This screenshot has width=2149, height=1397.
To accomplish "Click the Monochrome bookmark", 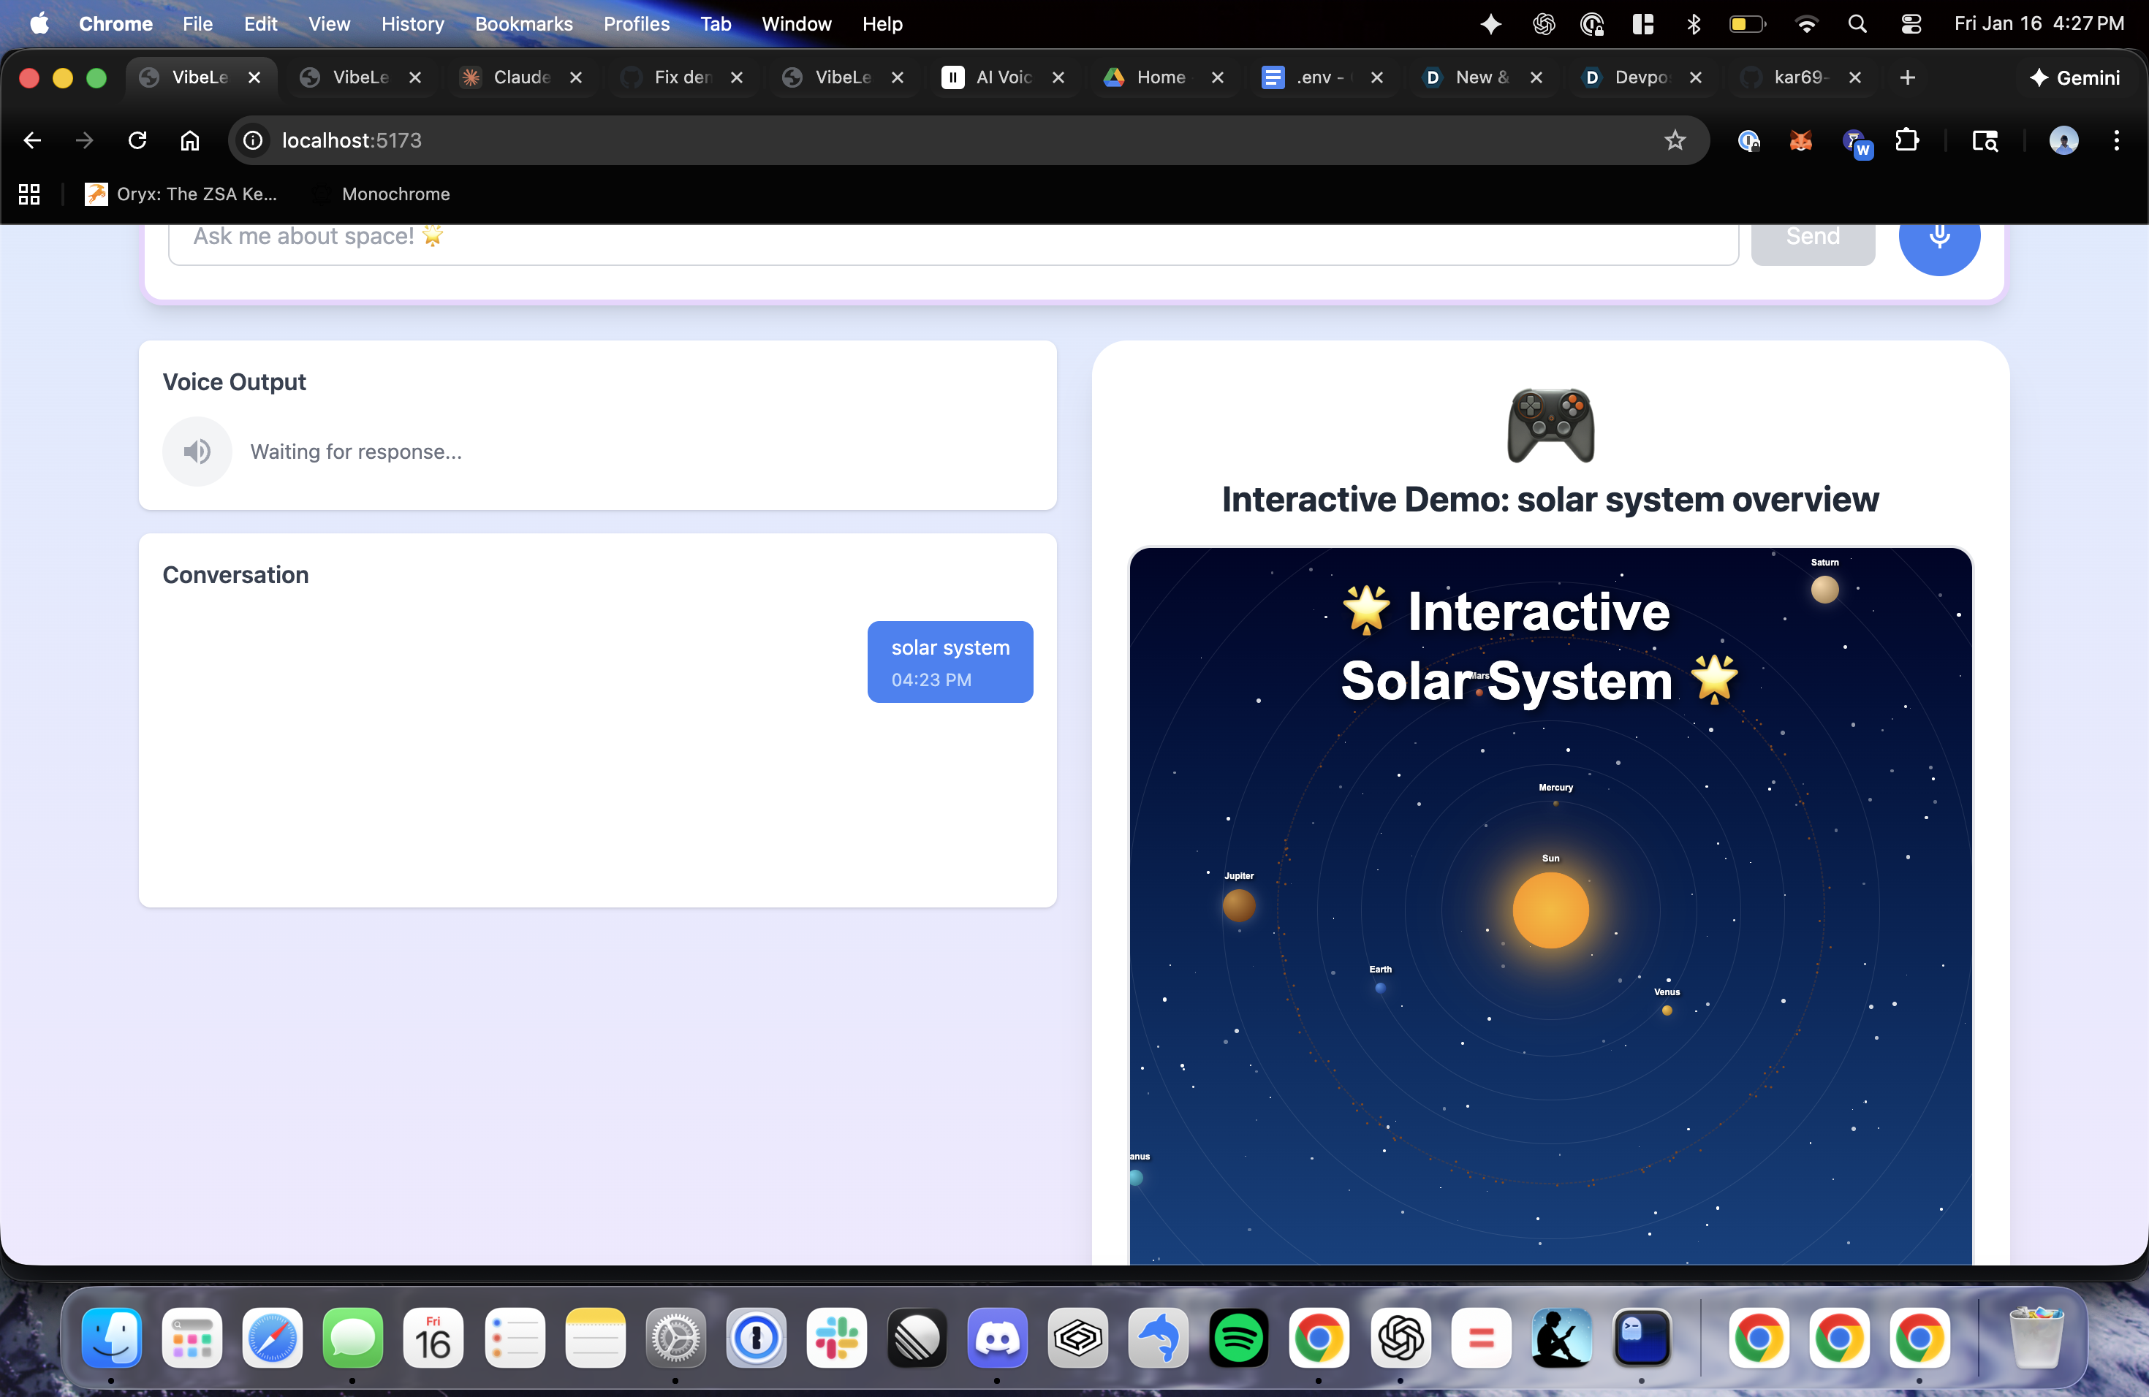I will tap(395, 194).
